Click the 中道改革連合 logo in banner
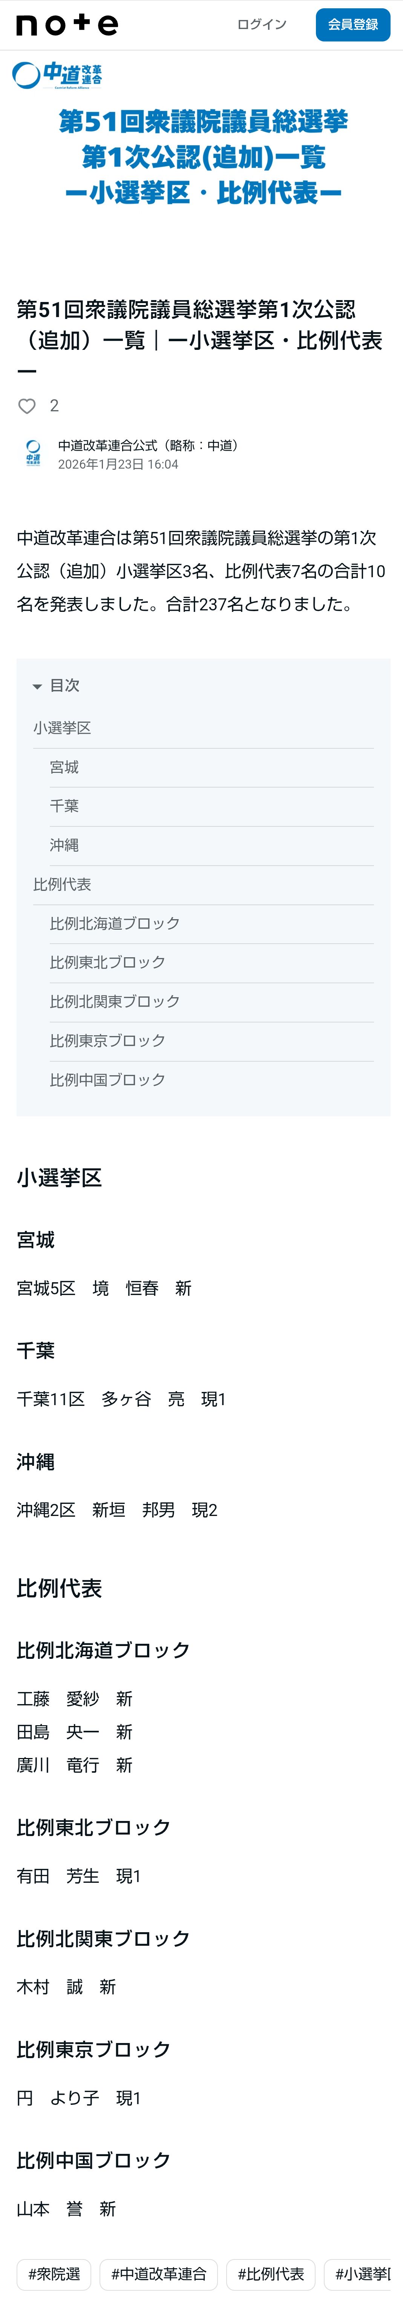The height and width of the screenshot is (2319, 403). pos(58,75)
